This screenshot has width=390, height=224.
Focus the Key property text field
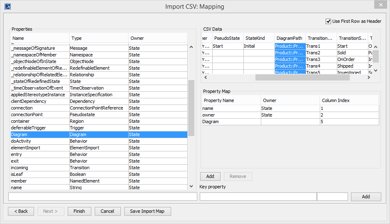[258, 197]
